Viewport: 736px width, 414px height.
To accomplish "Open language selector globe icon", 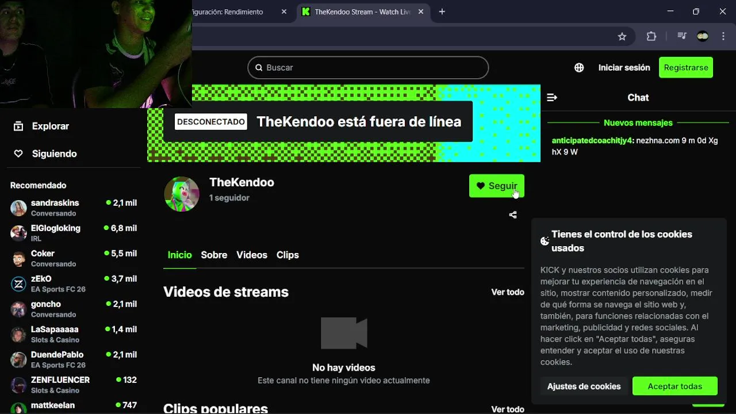I will pos(579,67).
